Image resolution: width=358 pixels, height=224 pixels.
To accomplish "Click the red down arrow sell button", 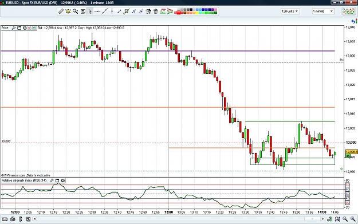I will coord(29,28).
